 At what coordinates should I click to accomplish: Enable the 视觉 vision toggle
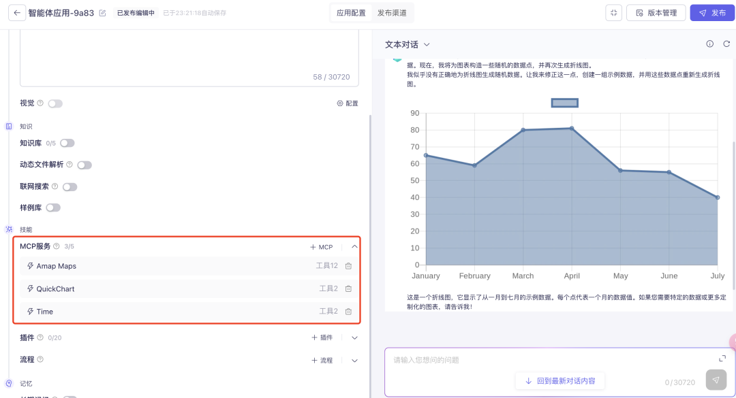[55, 103]
